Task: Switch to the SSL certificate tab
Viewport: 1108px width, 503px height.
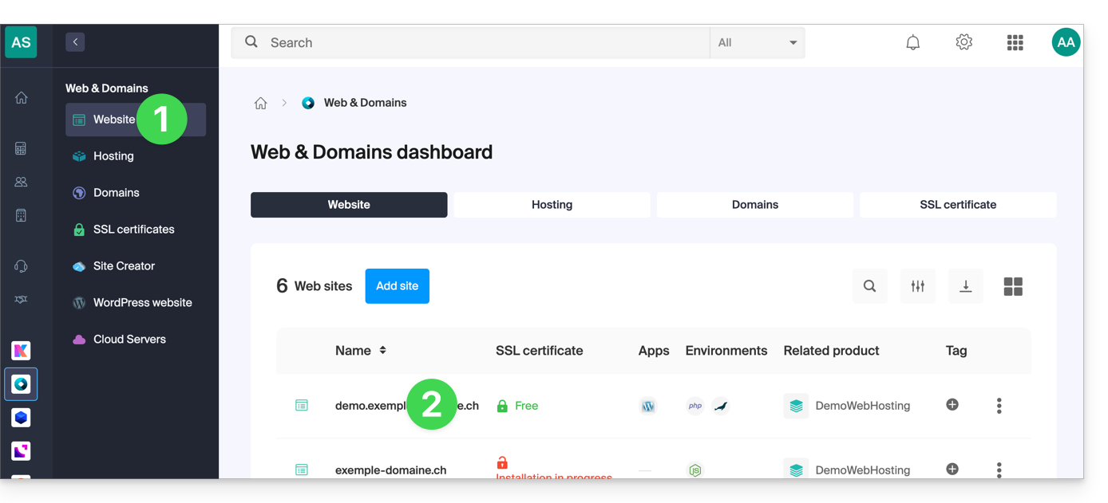Action: (957, 205)
